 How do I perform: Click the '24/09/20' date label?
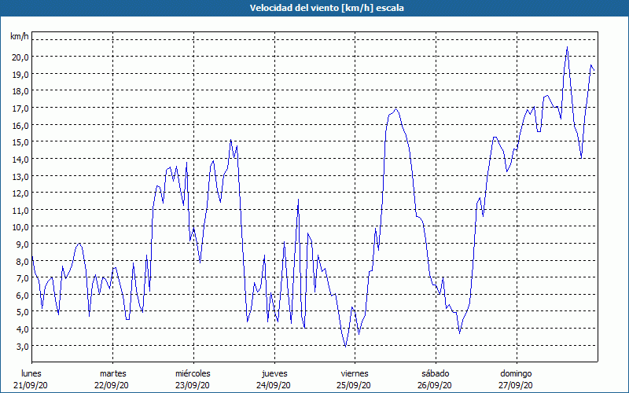(274, 385)
